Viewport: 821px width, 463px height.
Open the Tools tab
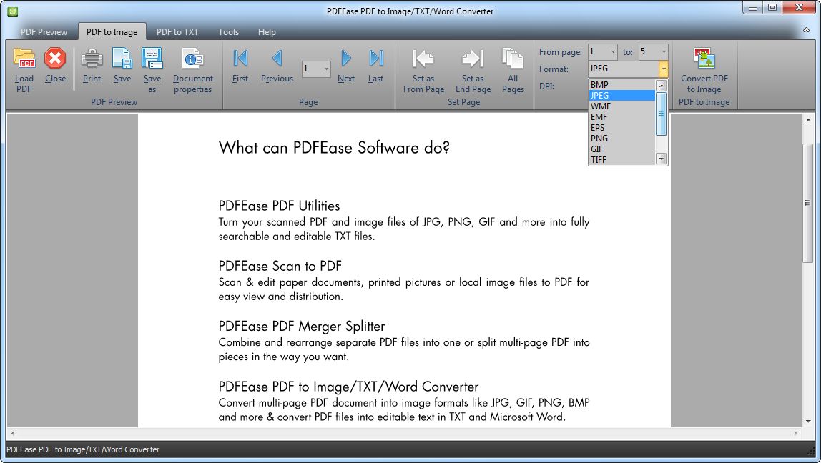228,32
